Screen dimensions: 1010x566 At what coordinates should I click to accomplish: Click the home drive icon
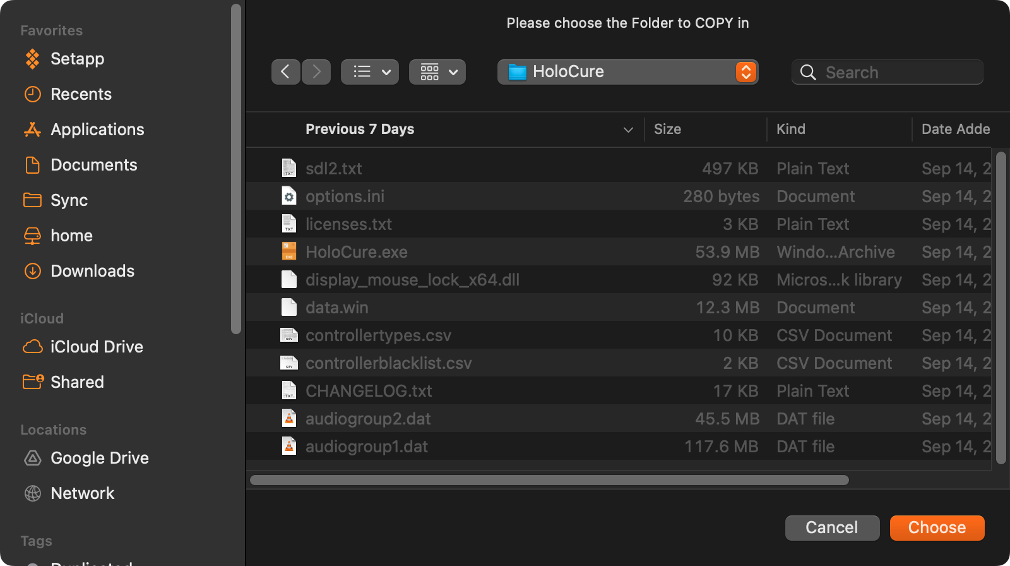(x=33, y=236)
